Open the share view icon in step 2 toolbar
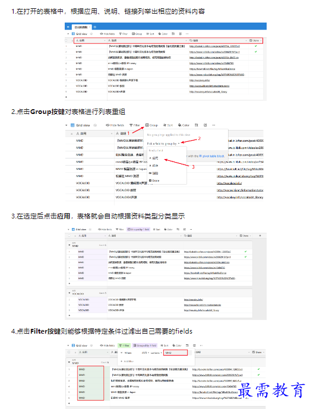The width and height of the screenshot is (310, 409). pos(205,125)
